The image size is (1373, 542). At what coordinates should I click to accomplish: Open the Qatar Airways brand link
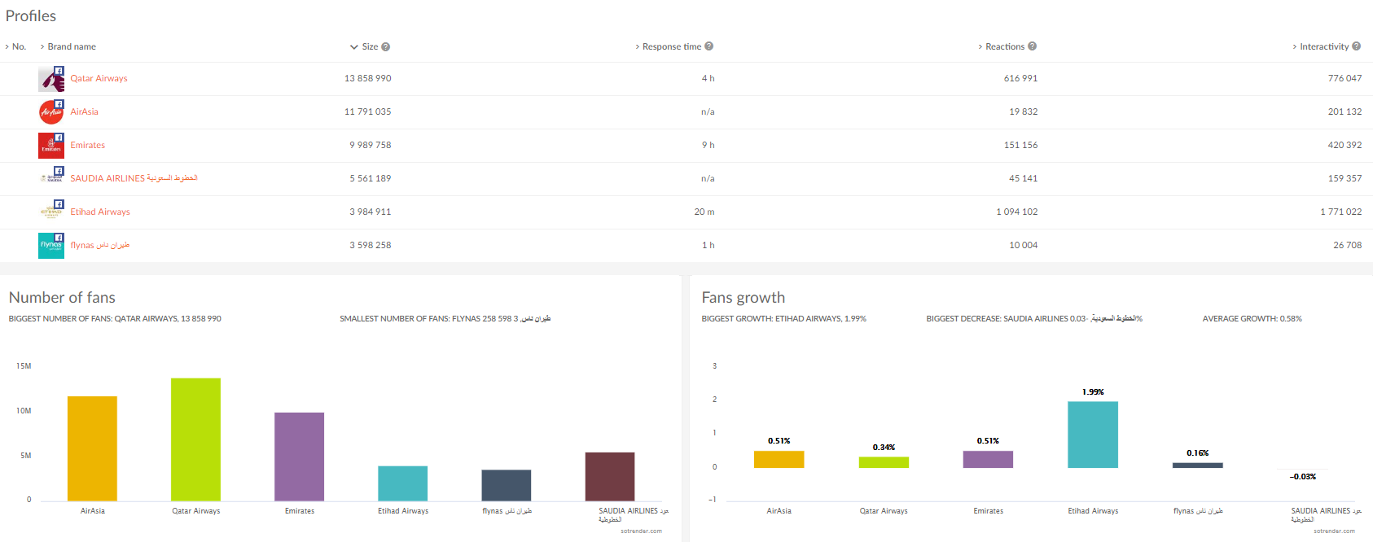[99, 79]
